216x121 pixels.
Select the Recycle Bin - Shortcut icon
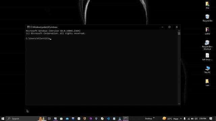click(x=207, y=45)
